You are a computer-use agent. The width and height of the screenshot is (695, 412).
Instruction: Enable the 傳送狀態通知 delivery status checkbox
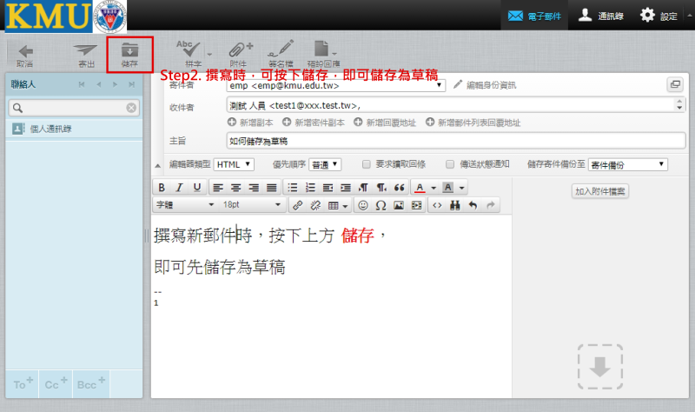[x=450, y=164]
